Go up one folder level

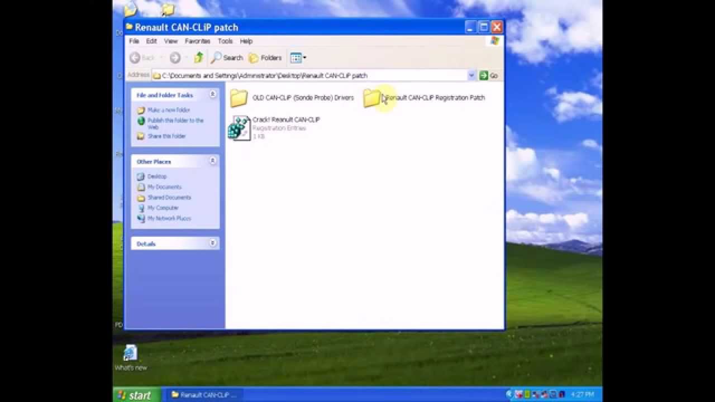click(x=198, y=58)
